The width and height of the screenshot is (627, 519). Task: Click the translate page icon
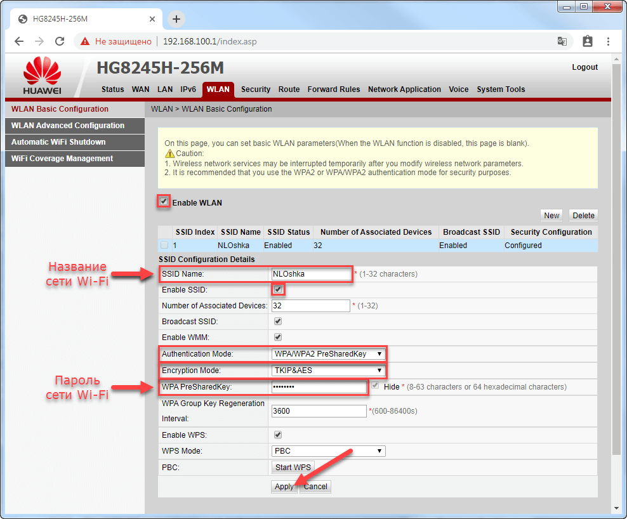coord(562,41)
